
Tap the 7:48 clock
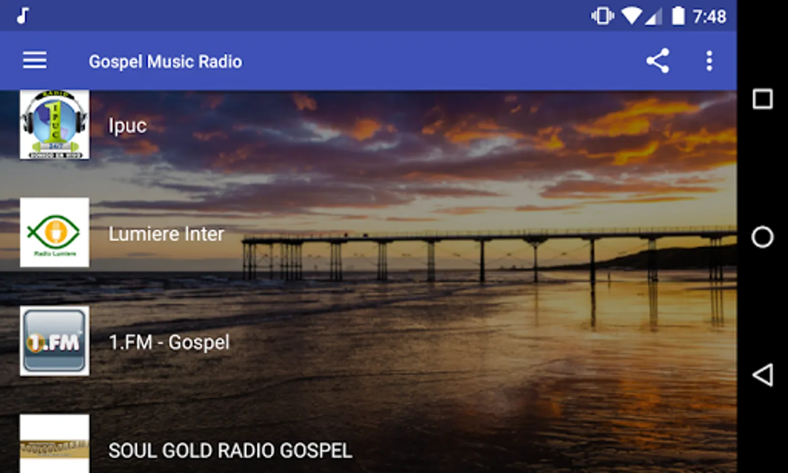[709, 16]
